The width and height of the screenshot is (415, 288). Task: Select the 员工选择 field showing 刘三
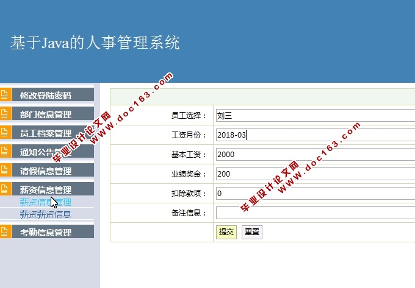point(316,115)
